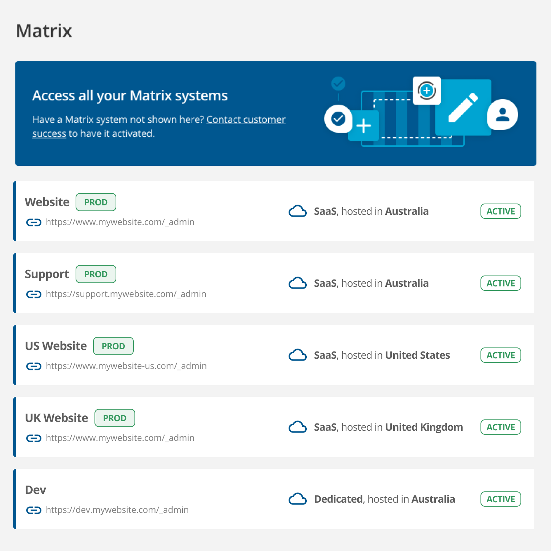The width and height of the screenshot is (551, 551).
Task: Click the link icon in the UK Website row
Action: (34, 438)
